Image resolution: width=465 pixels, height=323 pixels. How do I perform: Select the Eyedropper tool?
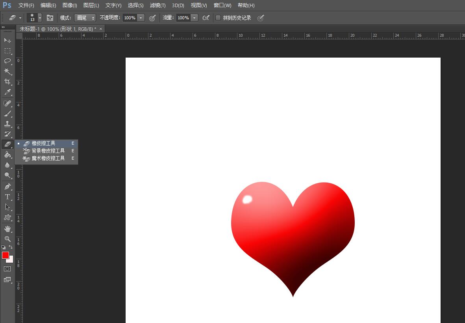coord(7,92)
